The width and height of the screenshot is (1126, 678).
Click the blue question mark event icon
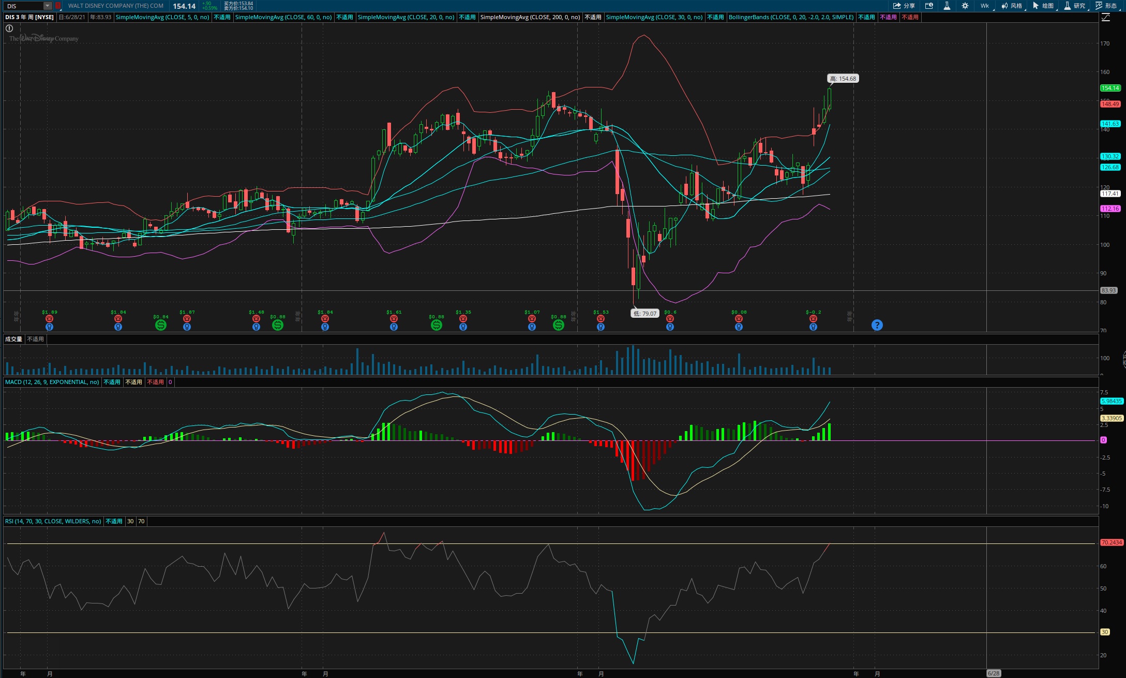877,325
